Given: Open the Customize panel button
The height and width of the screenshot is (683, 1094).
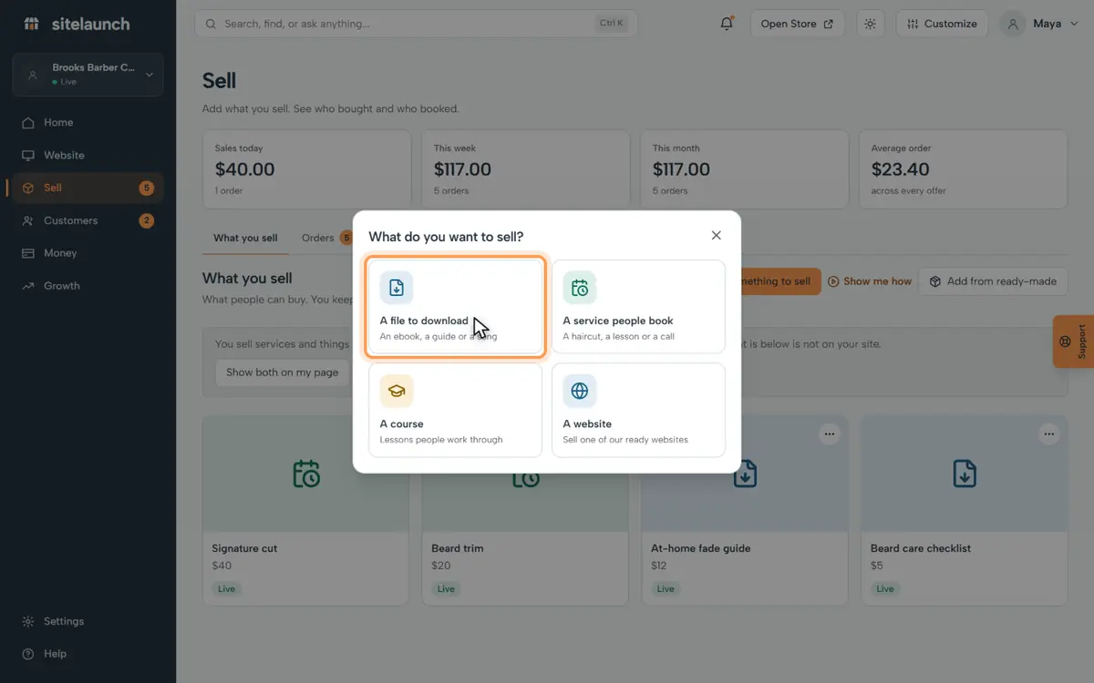Looking at the screenshot, I should click(x=942, y=24).
